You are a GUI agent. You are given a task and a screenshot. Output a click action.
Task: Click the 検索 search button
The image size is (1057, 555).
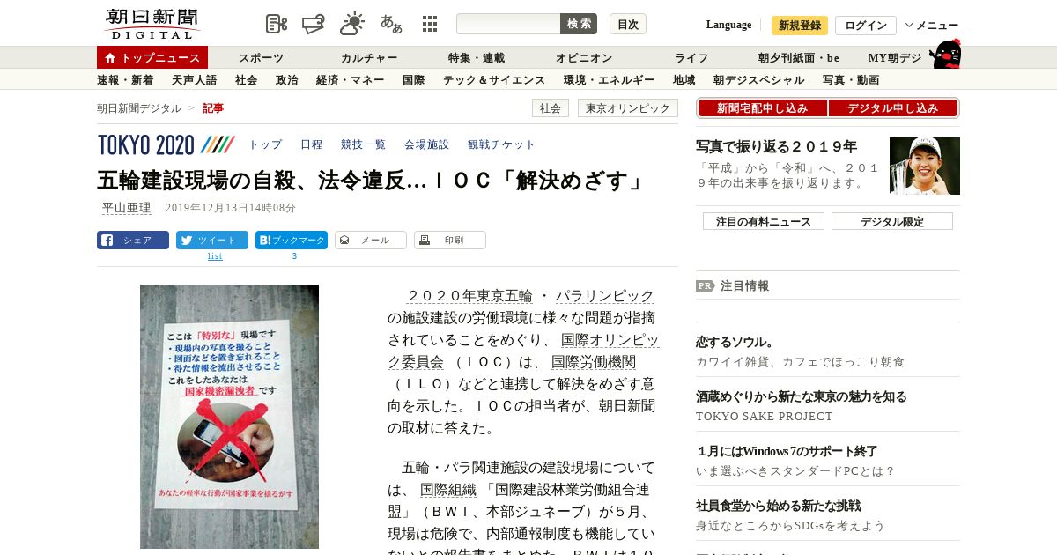click(x=579, y=24)
